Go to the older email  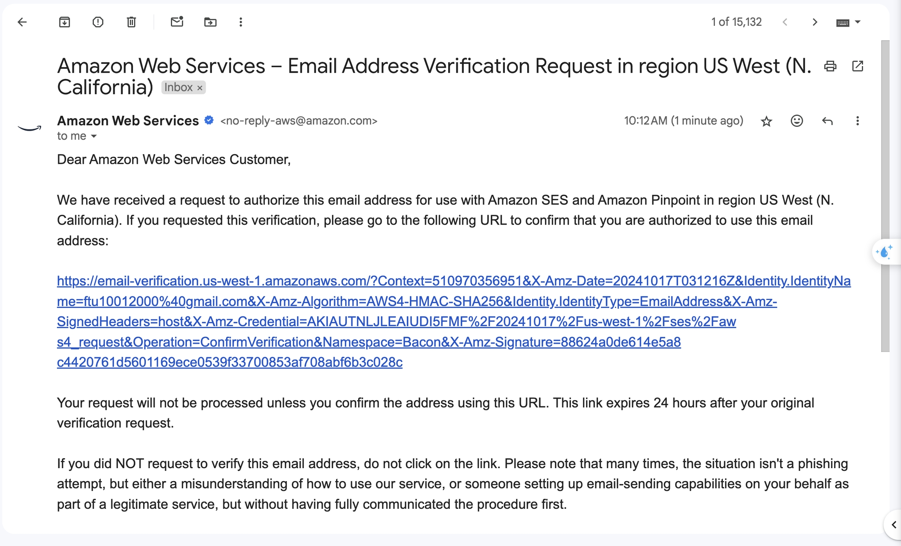click(x=815, y=22)
